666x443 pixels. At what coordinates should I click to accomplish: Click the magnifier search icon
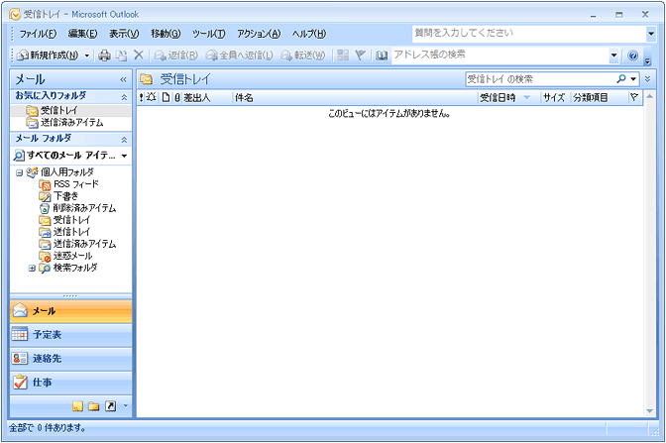(x=621, y=79)
